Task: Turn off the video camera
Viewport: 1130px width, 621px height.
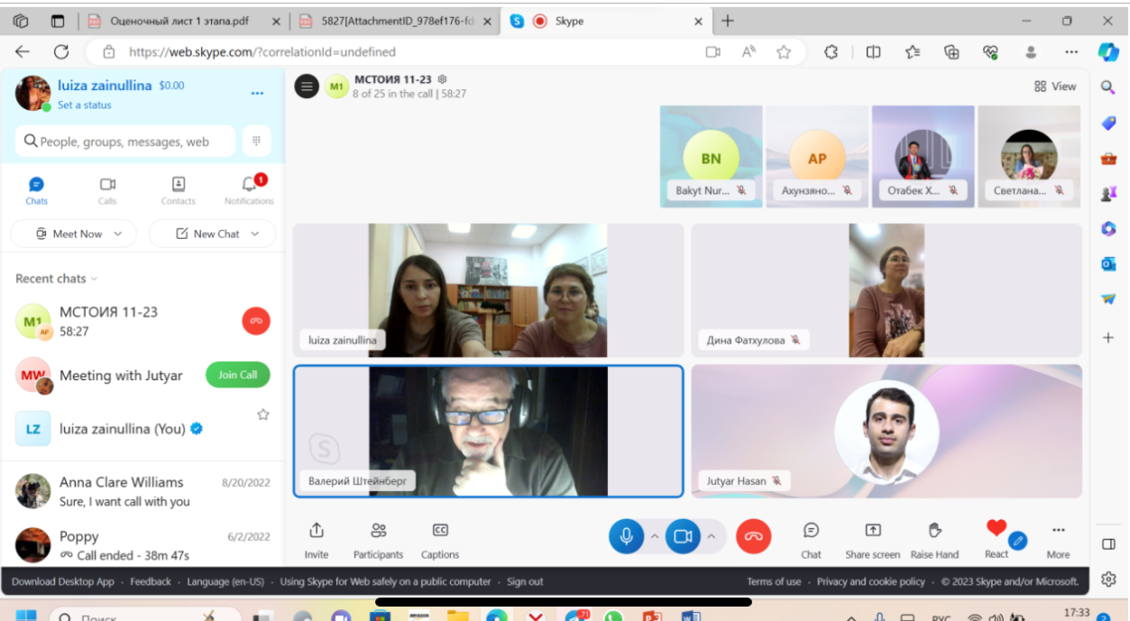Action: pyautogui.click(x=683, y=536)
